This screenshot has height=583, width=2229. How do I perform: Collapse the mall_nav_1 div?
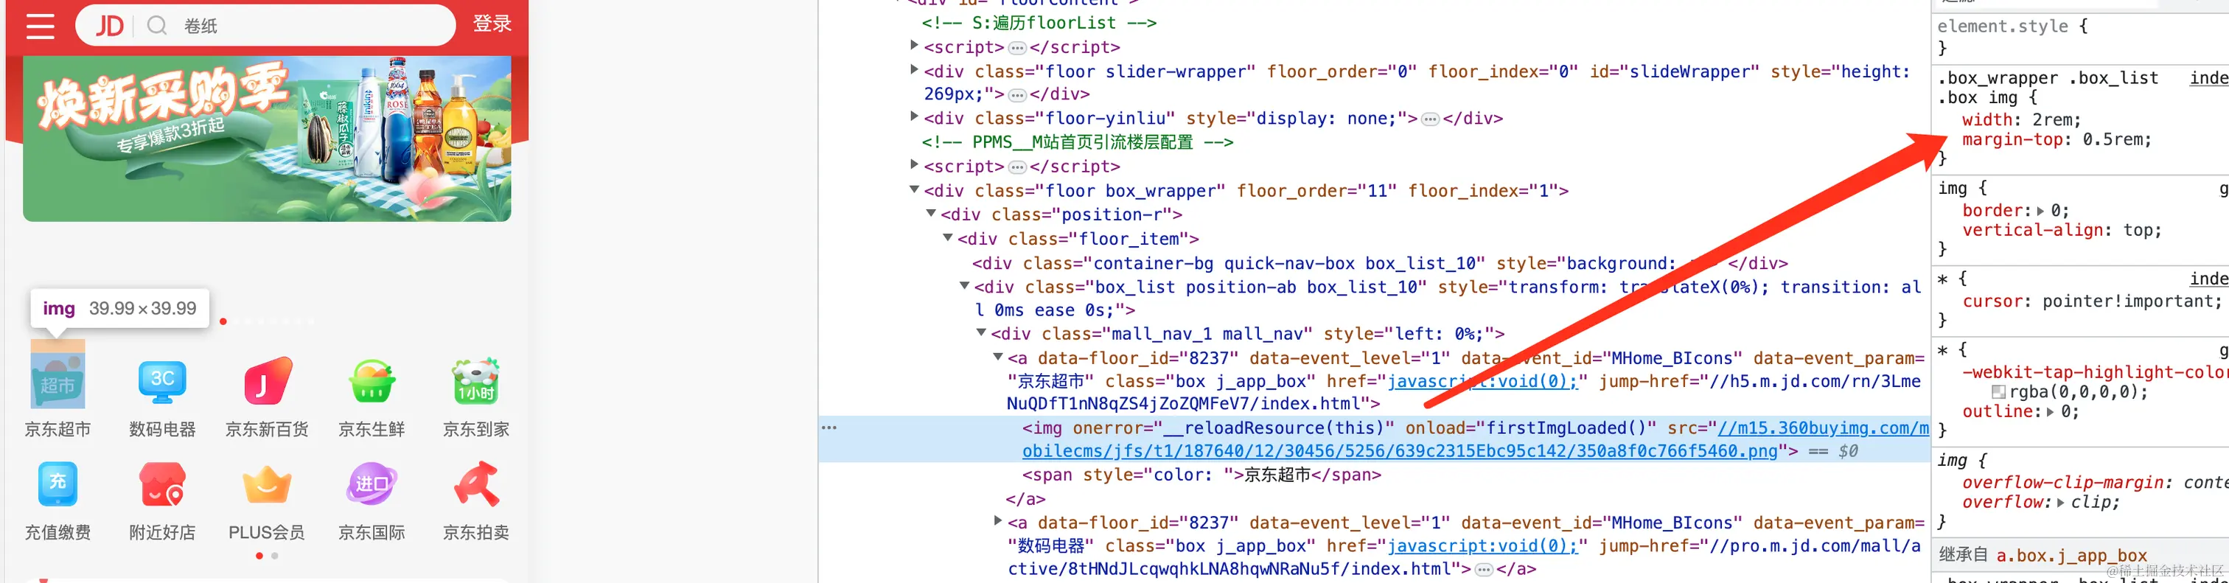pos(981,332)
